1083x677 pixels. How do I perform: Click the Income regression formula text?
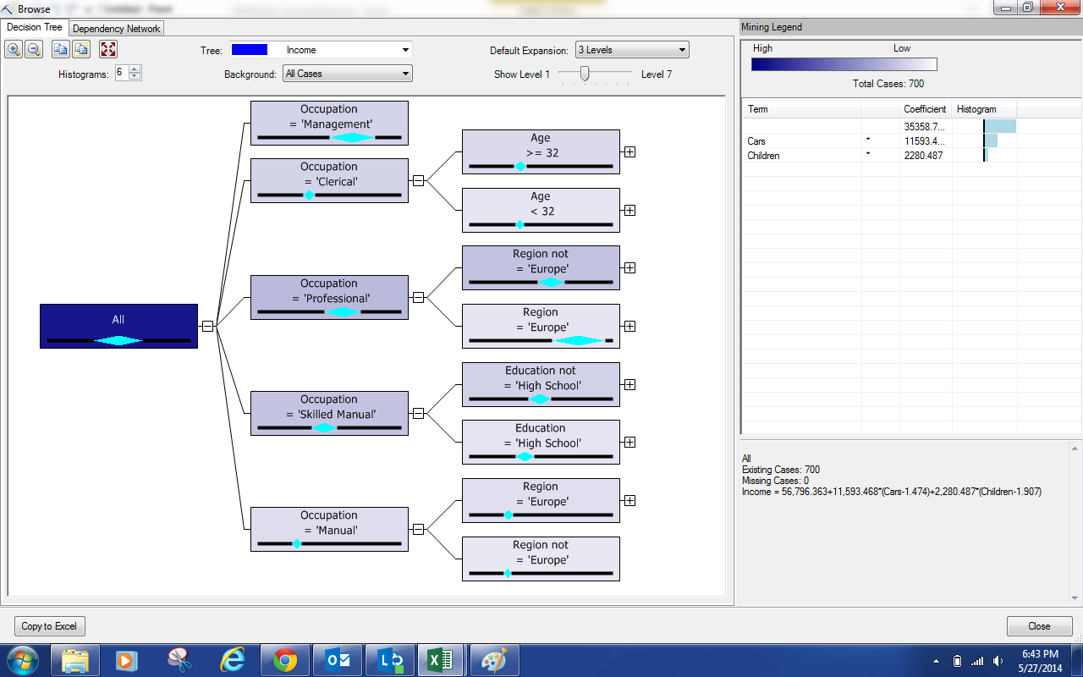(x=892, y=492)
